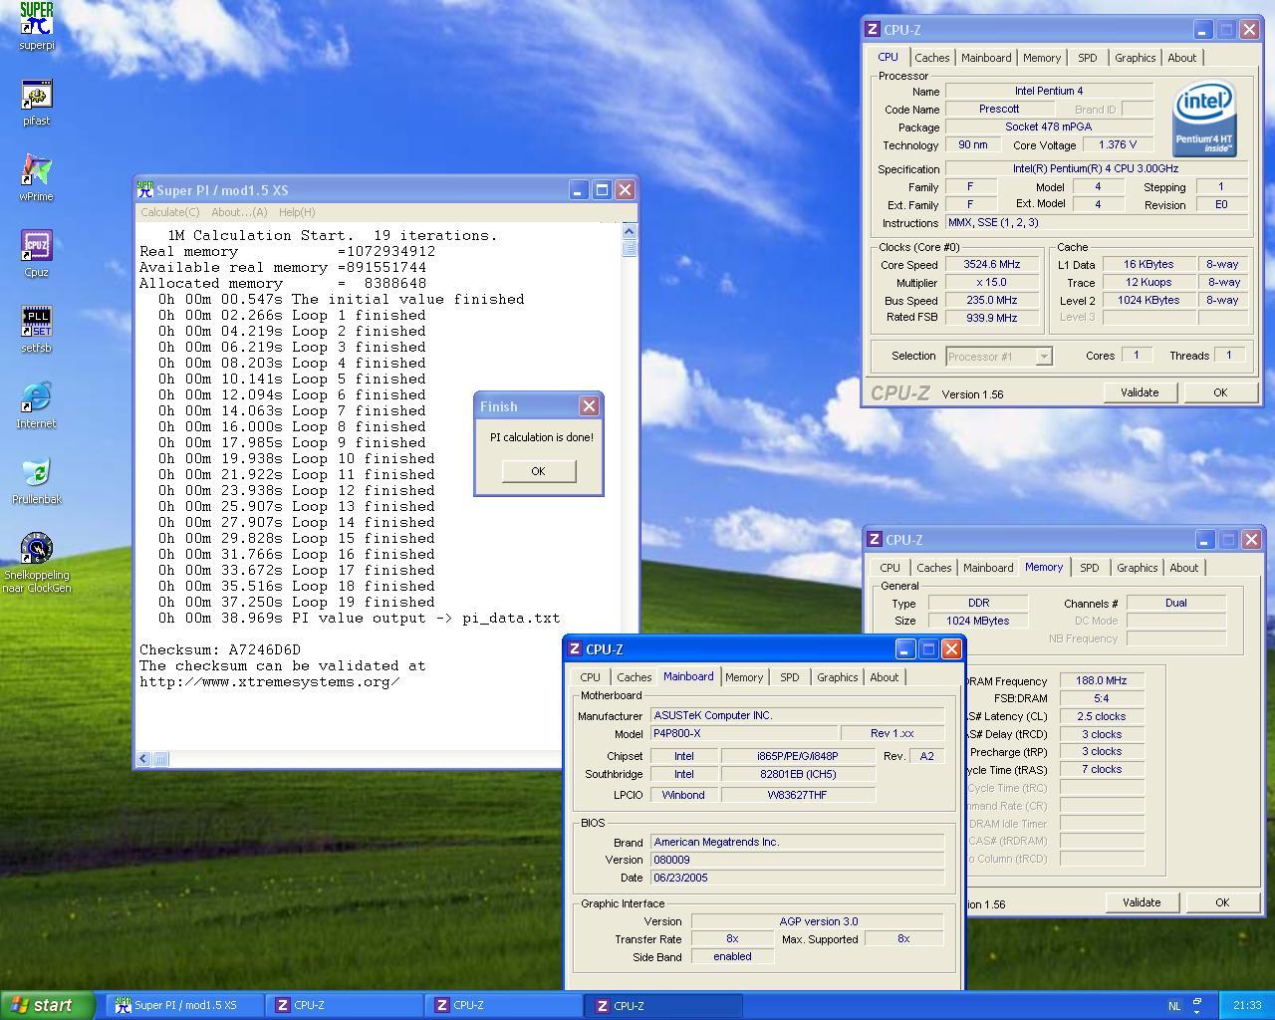Confirm the PI calculation done dialog with OK
The width and height of the screenshot is (1275, 1020).
[x=538, y=471]
